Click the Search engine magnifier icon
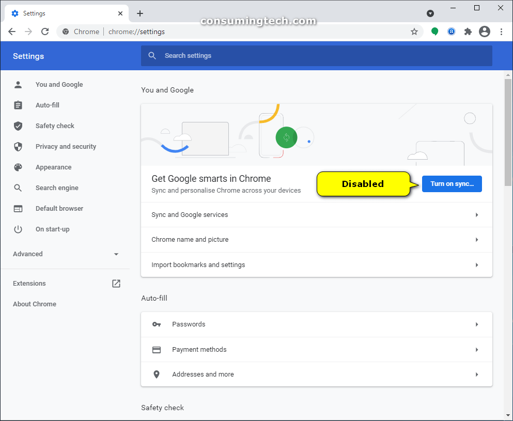Screen dimensions: 513x421 point(18,188)
